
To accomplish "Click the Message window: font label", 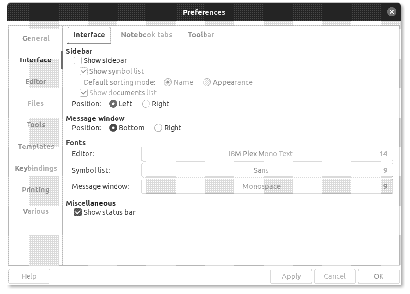I will tap(100, 186).
